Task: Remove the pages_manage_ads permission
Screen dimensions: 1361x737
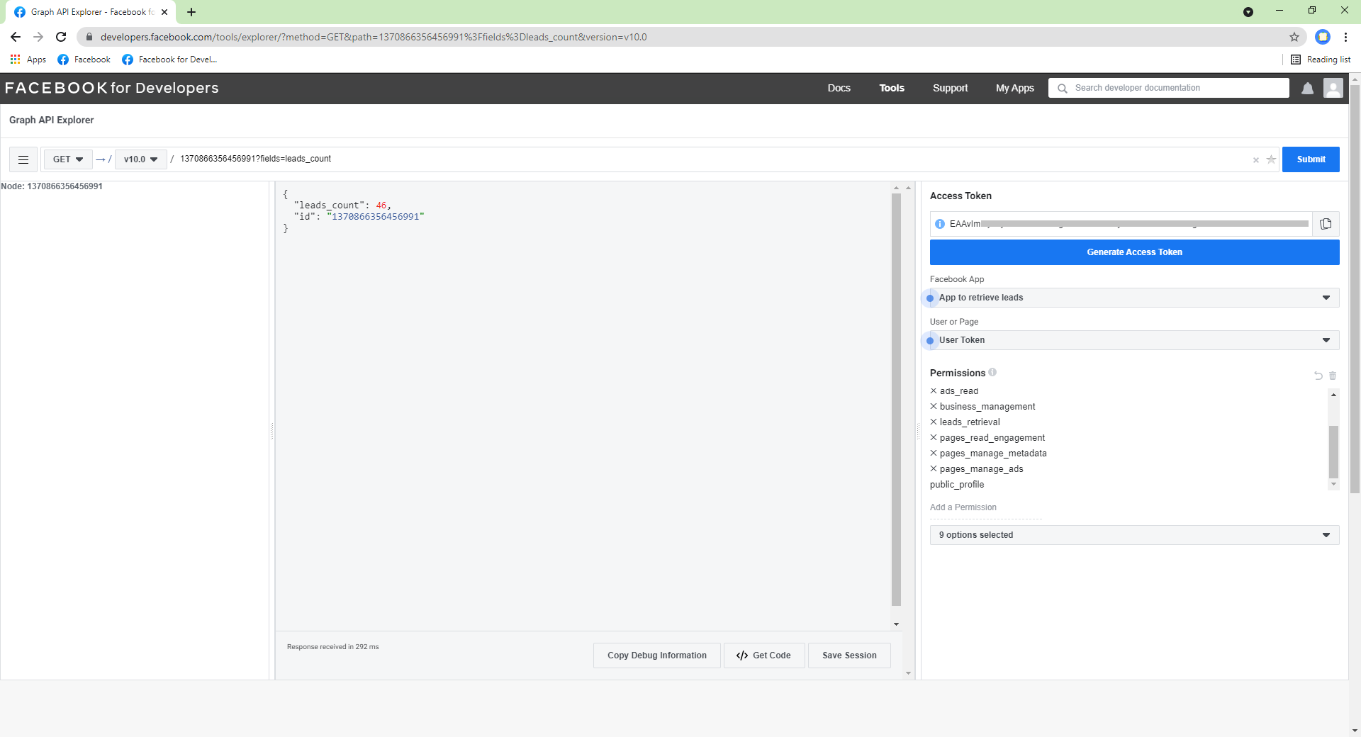Action: click(934, 468)
